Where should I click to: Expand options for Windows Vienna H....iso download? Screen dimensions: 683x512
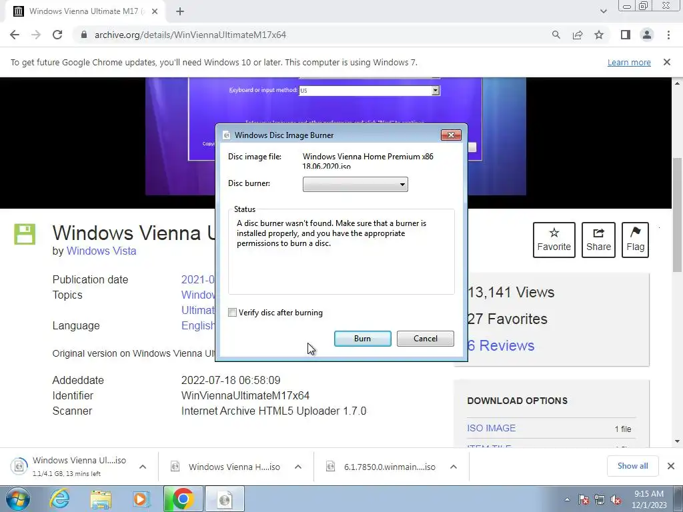298,467
